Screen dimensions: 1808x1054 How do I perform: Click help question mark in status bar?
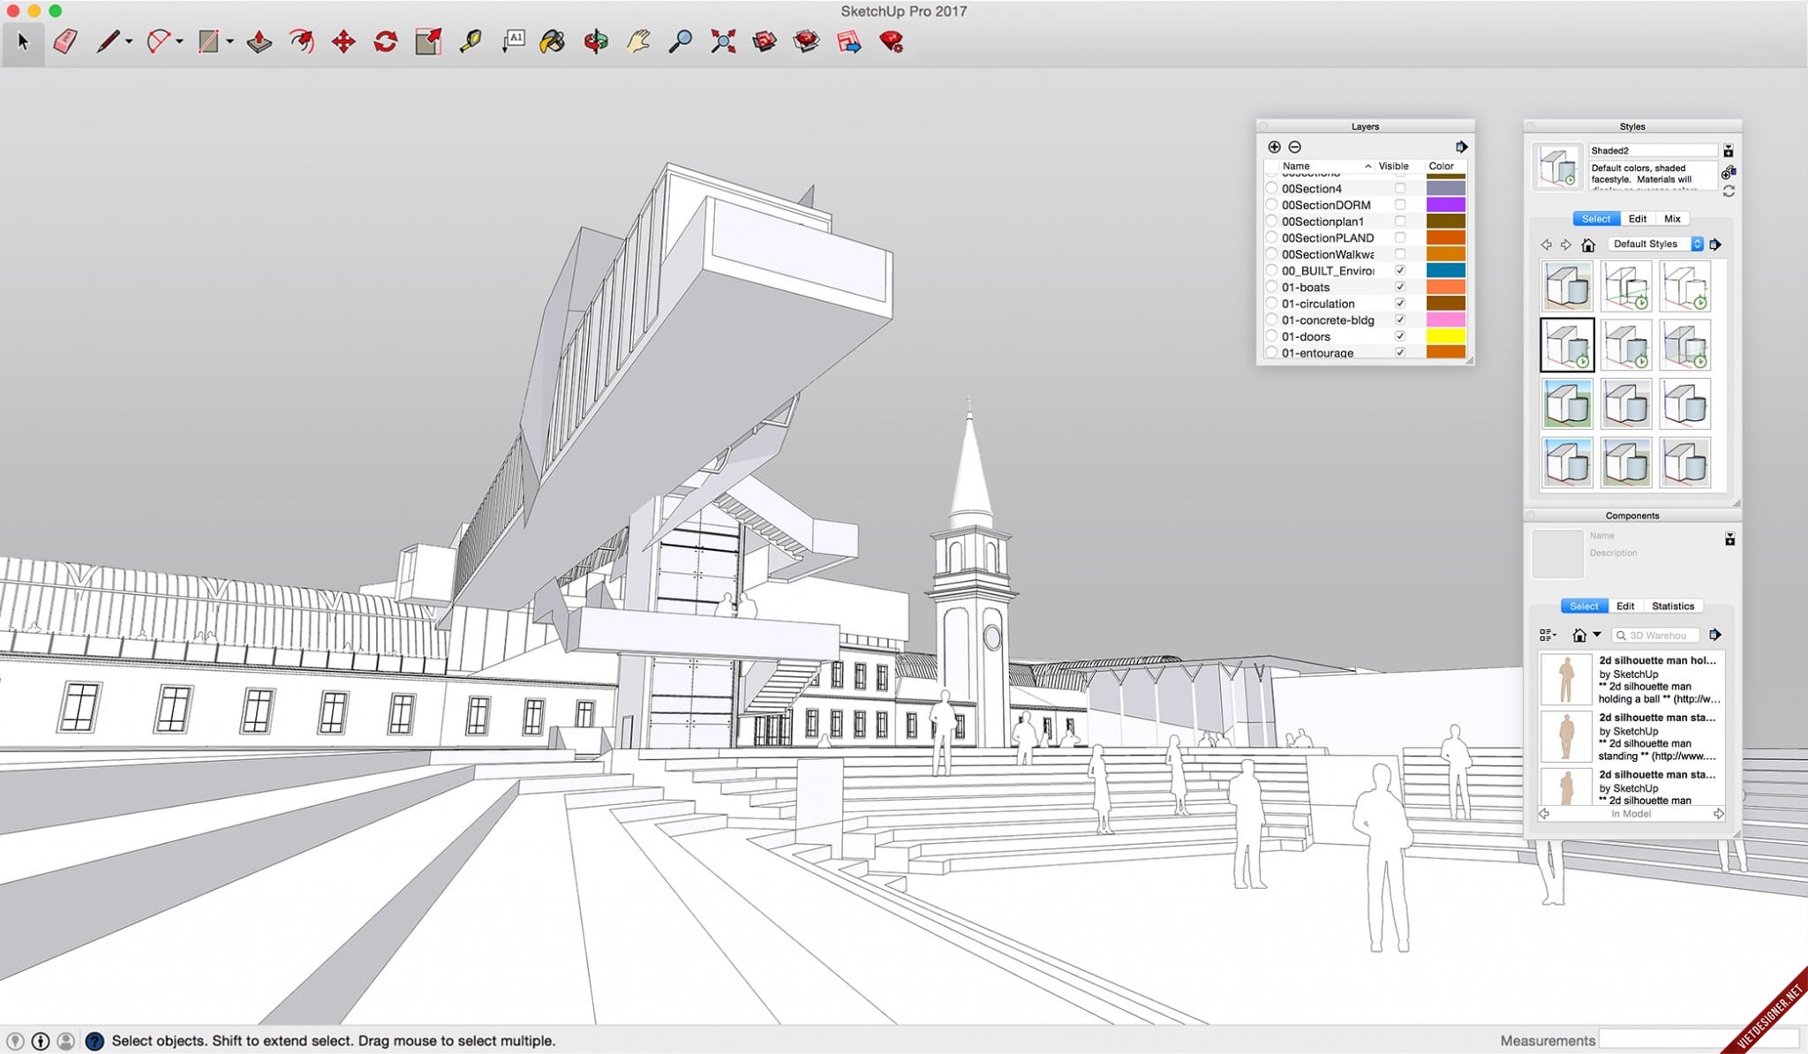94,1041
